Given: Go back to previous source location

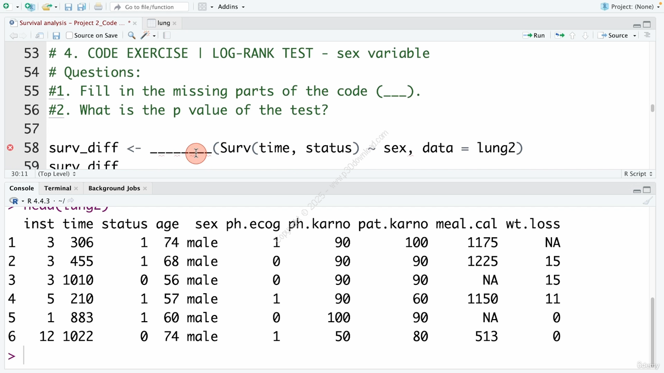Looking at the screenshot, I should (13, 35).
